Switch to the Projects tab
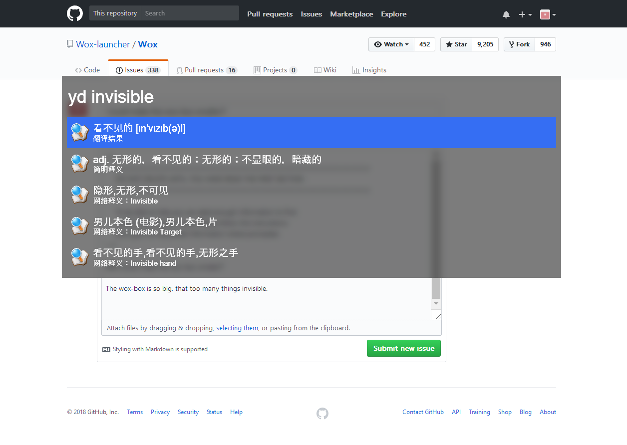Viewport: 627px width, 445px height. click(x=276, y=70)
